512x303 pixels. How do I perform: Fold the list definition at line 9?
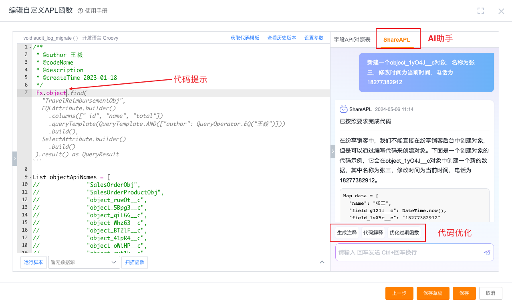[30, 177]
